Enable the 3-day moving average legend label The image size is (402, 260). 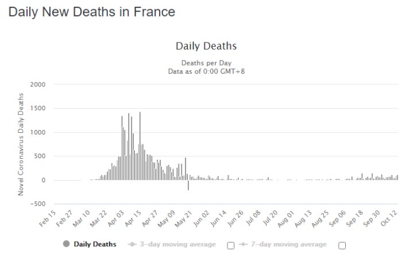[x=177, y=244]
